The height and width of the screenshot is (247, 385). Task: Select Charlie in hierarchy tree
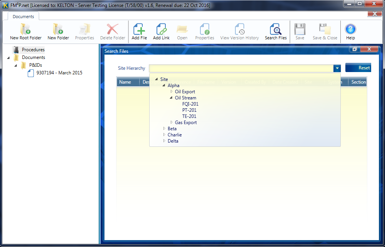click(x=175, y=134)
